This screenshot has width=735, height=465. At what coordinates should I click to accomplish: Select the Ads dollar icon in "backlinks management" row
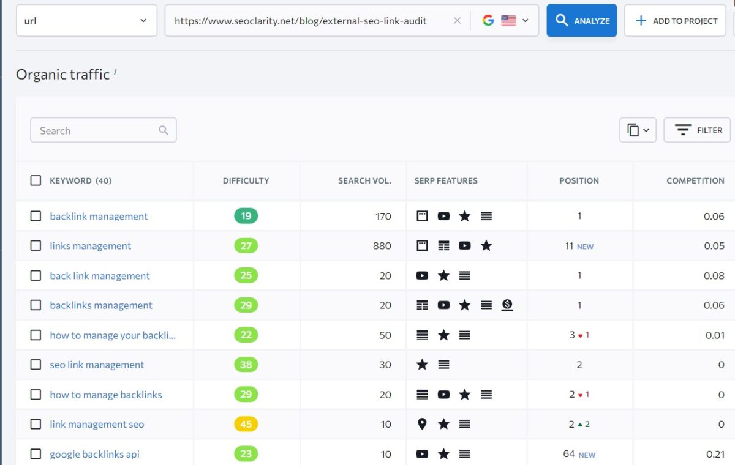click(x=508, y=305)
